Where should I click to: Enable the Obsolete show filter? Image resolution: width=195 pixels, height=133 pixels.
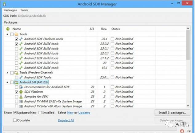[x=15, y=120]
